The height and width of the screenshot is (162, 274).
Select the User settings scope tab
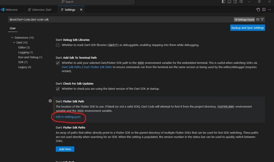pyautogui.click(x=13, y=28)
